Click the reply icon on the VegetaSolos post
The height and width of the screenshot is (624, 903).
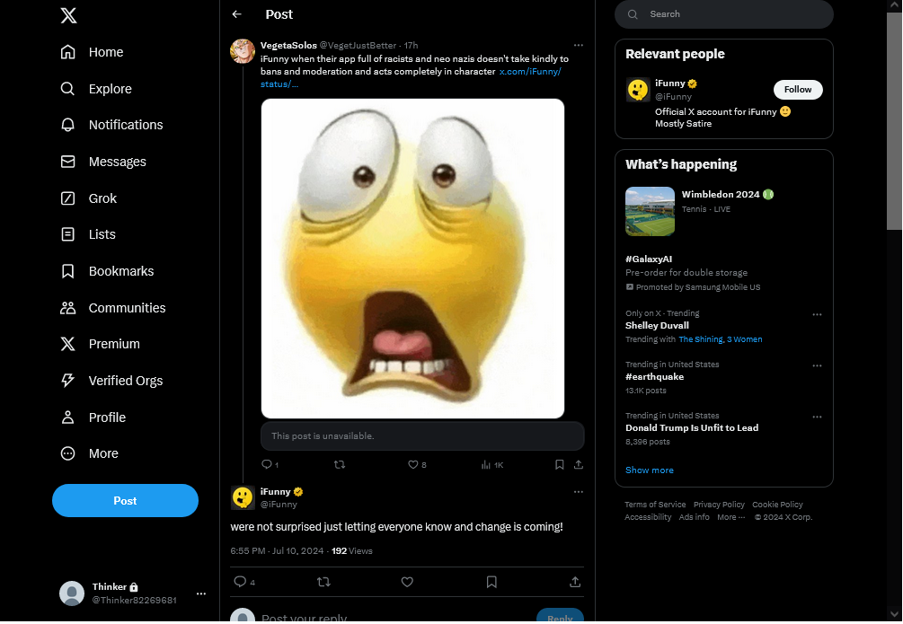267,464
